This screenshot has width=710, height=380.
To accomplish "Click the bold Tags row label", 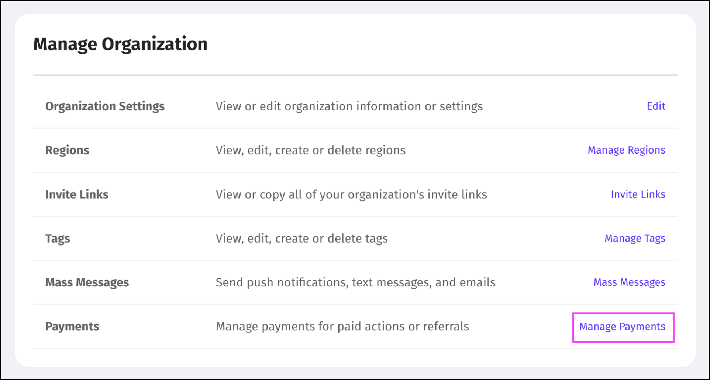I will (x=58, y=239).
